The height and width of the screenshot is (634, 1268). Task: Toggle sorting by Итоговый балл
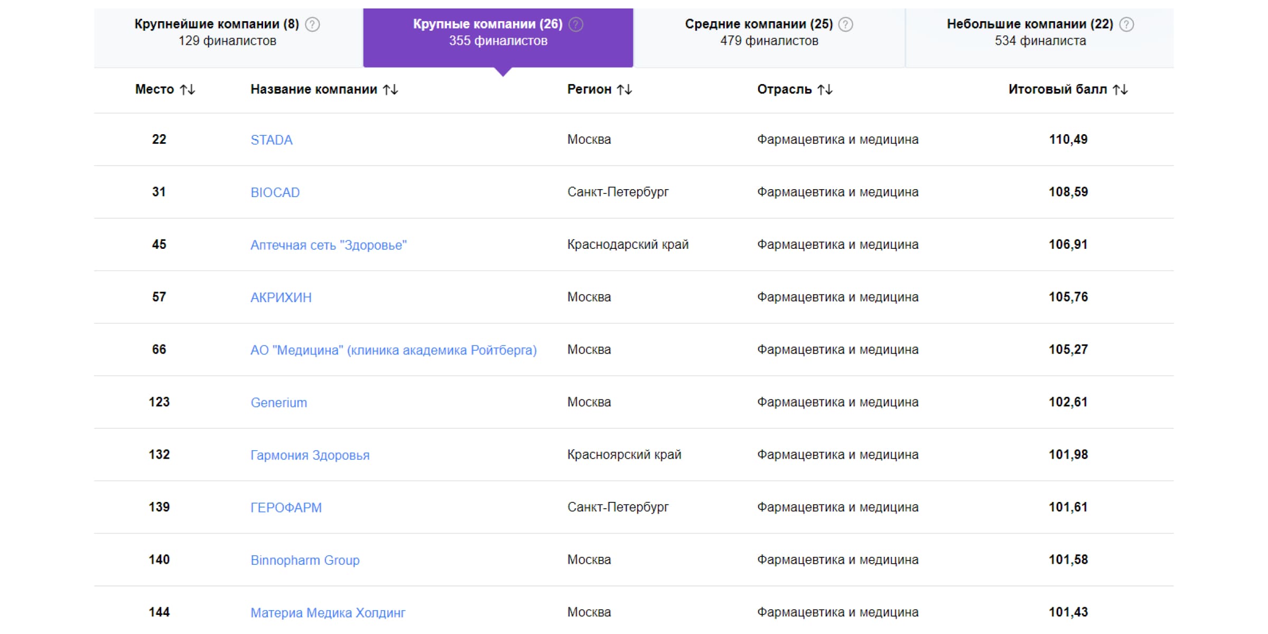pos(1119,90)
